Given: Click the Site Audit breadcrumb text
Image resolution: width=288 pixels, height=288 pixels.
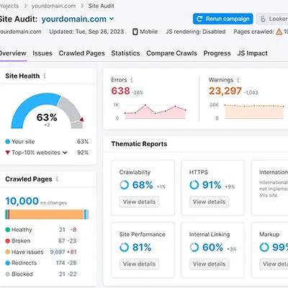Looking at the screenshot, I should click(101, 6).
